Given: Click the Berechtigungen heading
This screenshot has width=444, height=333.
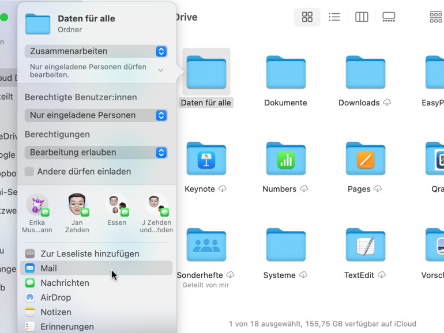Looking at the screenshot, I should (x=58, y=134).
